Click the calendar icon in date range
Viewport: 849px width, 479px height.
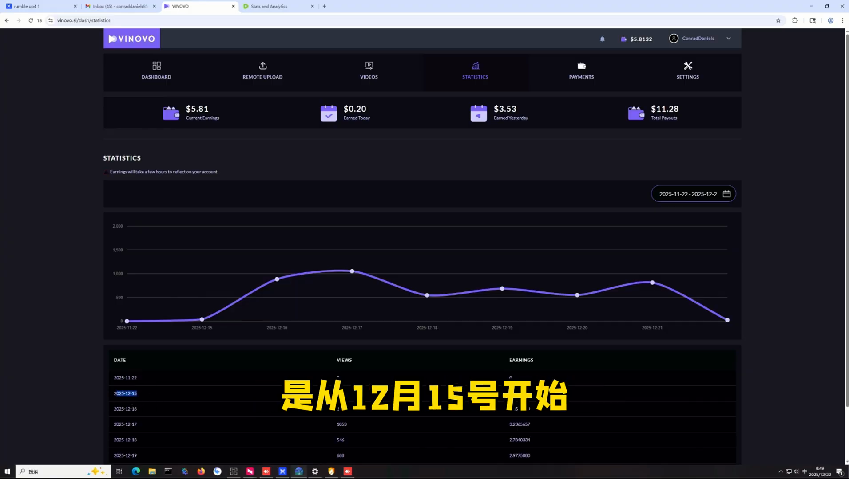point(726,194)
